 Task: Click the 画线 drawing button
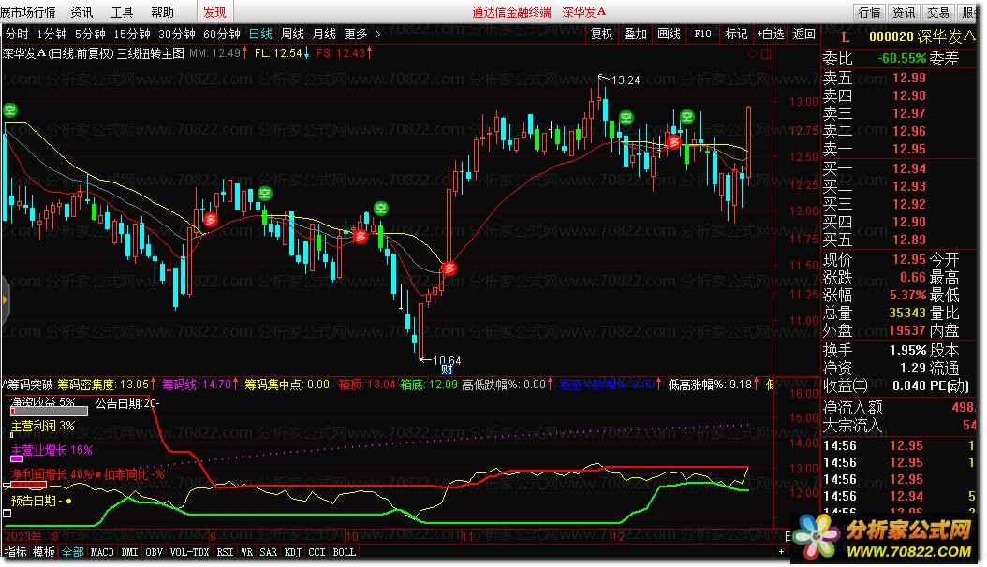coord(670,34)
